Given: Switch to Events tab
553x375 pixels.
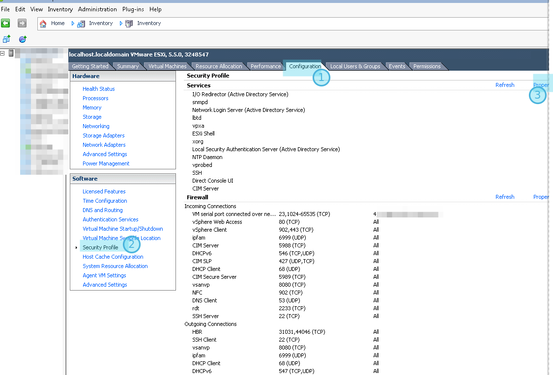Looking at the screenshot, I should pos(397,66).
